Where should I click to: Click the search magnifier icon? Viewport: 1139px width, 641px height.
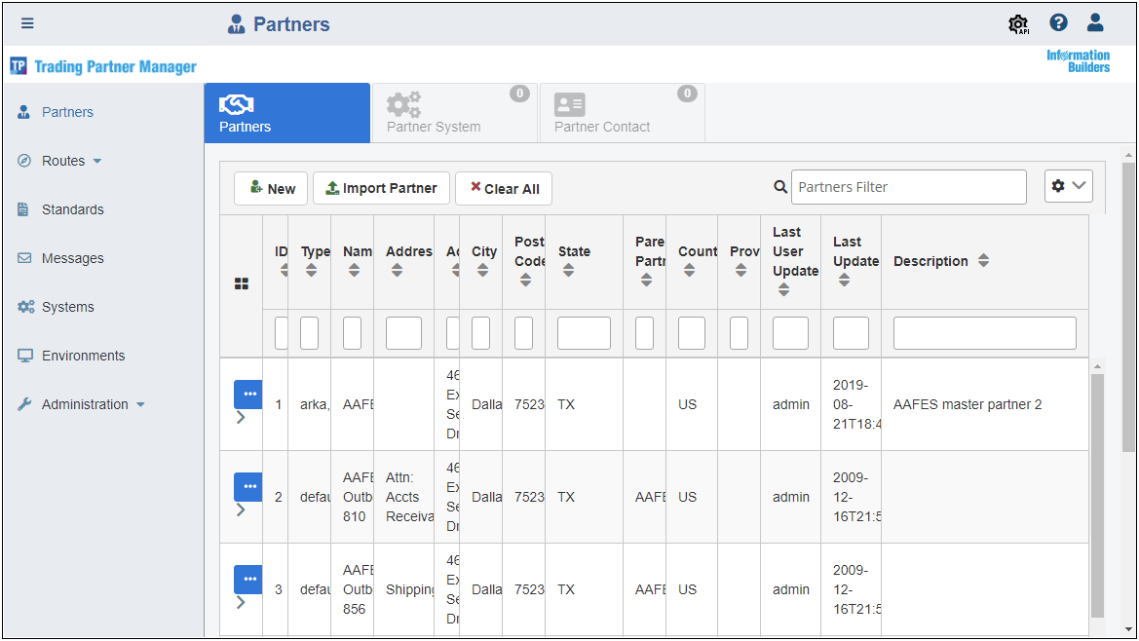coord(780,187)
